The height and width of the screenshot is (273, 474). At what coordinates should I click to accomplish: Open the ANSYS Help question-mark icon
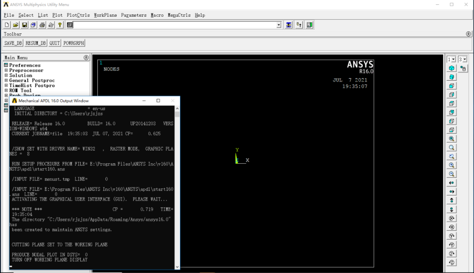pyautogui.click(x=60, y=25)
